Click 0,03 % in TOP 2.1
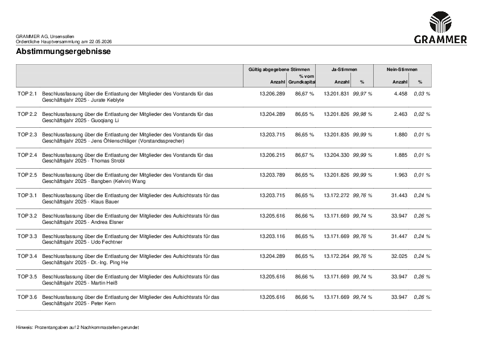 [x=422, y=94]
